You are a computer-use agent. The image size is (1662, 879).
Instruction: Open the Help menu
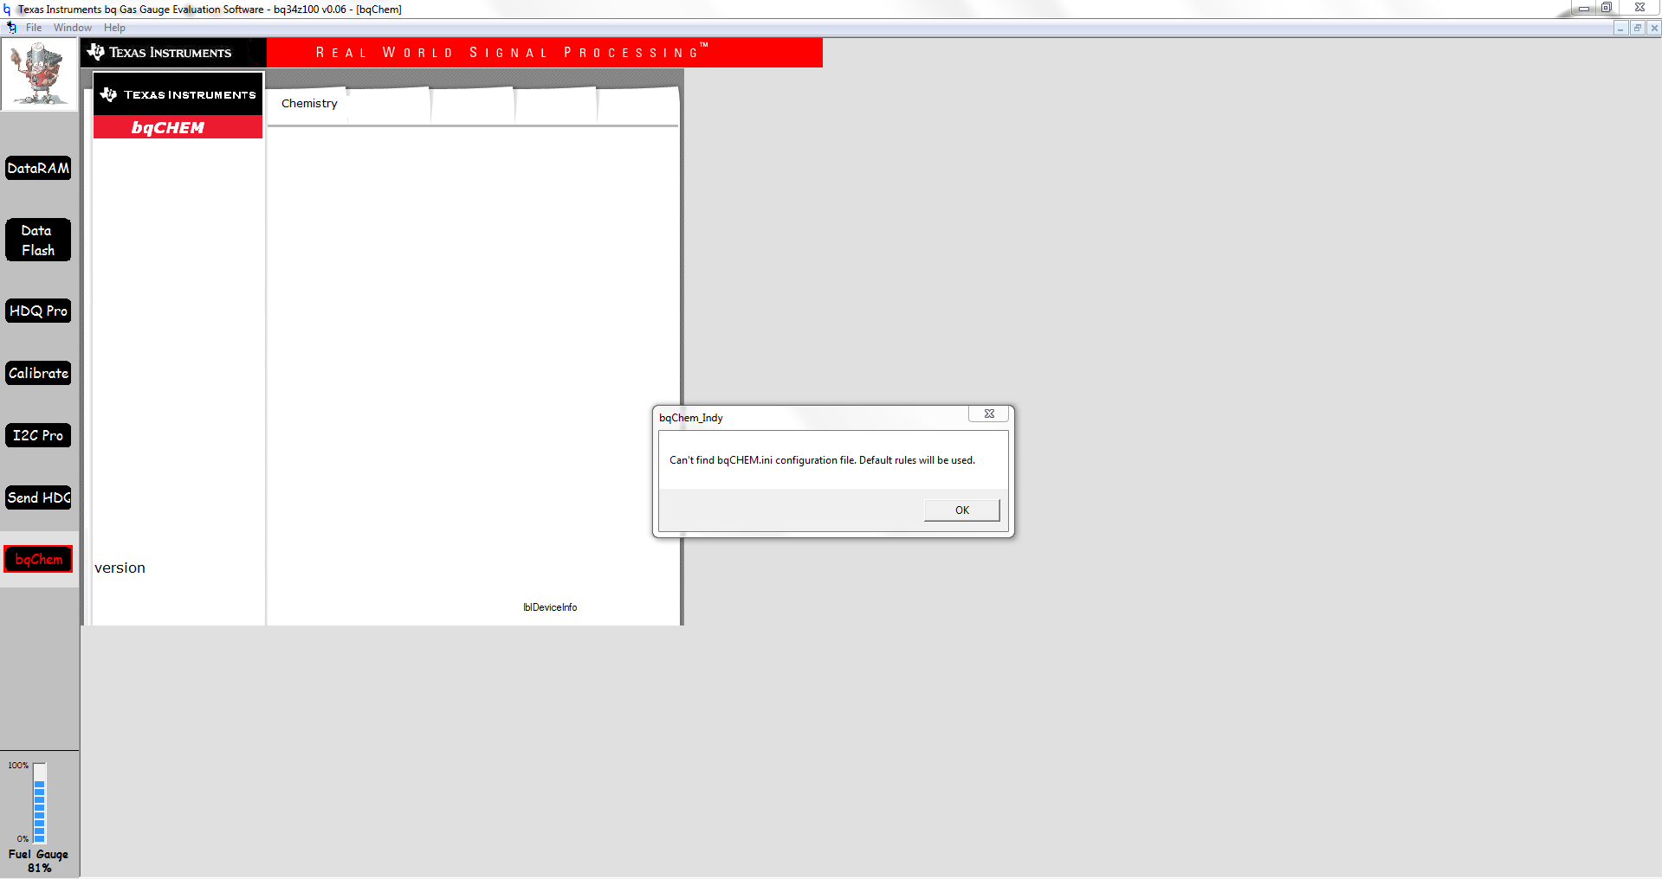point(114,28)
